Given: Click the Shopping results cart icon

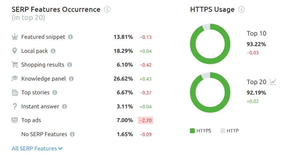Looking at the screenshot, I should click(15, 65).
